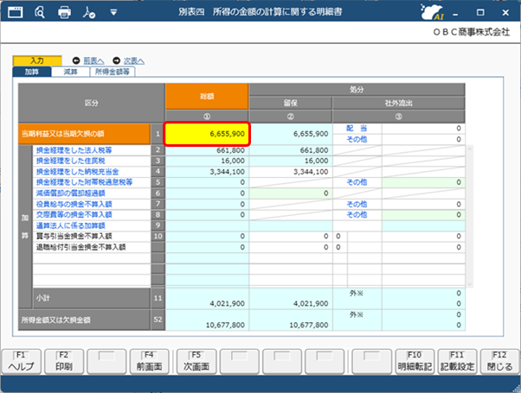This screenshot has width=521, height=393.
Task: Expand the title bar dropdown arrow
Action: (113, 13)
